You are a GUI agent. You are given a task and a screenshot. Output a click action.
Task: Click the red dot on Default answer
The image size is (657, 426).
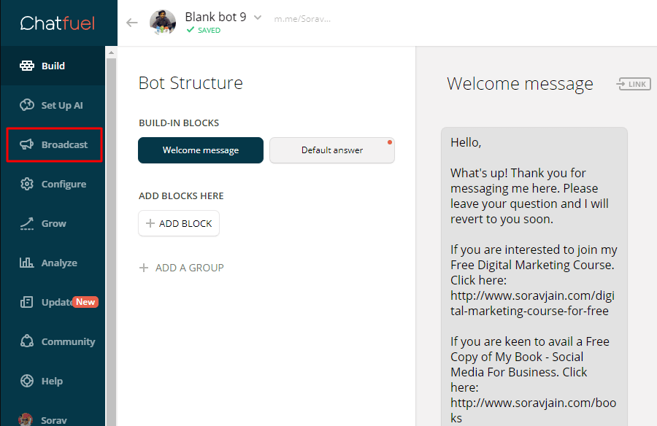coord(390,142)
